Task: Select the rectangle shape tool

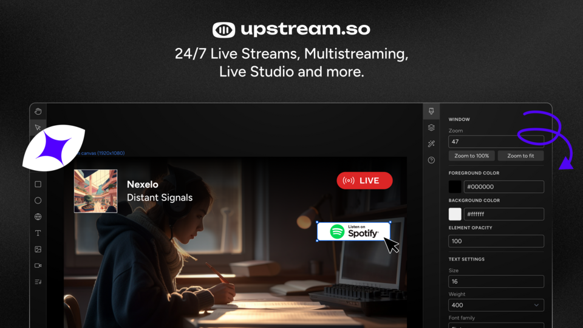Action: coord(38,184)
